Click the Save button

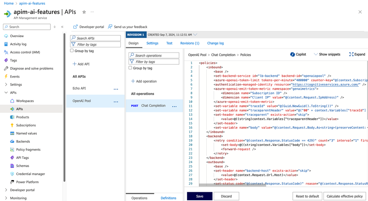coord(200,196)
